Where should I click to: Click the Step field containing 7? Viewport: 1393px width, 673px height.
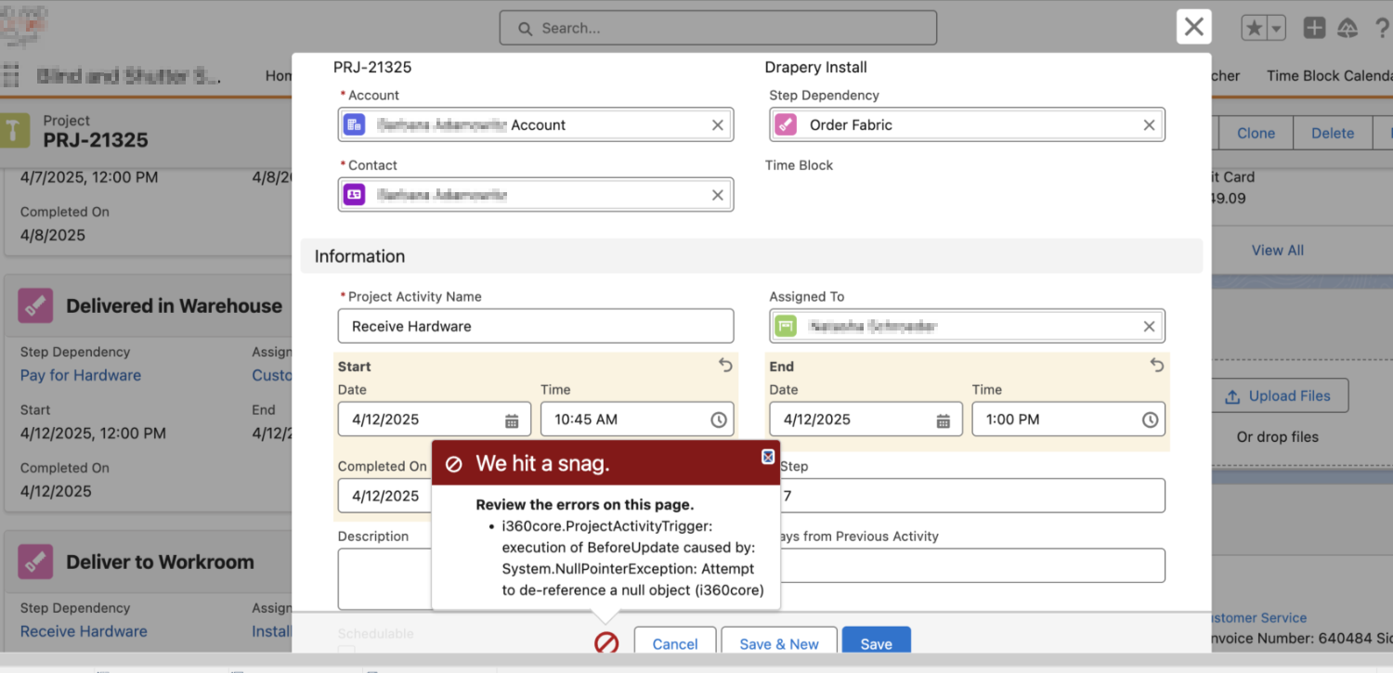click(x=972, y=496)
